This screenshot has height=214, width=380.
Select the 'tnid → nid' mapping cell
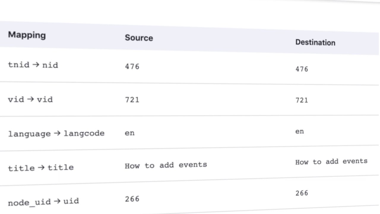tap(33, 65)
